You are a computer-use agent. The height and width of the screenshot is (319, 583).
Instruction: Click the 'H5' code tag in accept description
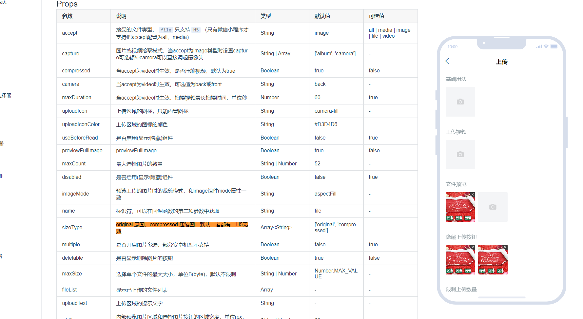coord(196,30)
